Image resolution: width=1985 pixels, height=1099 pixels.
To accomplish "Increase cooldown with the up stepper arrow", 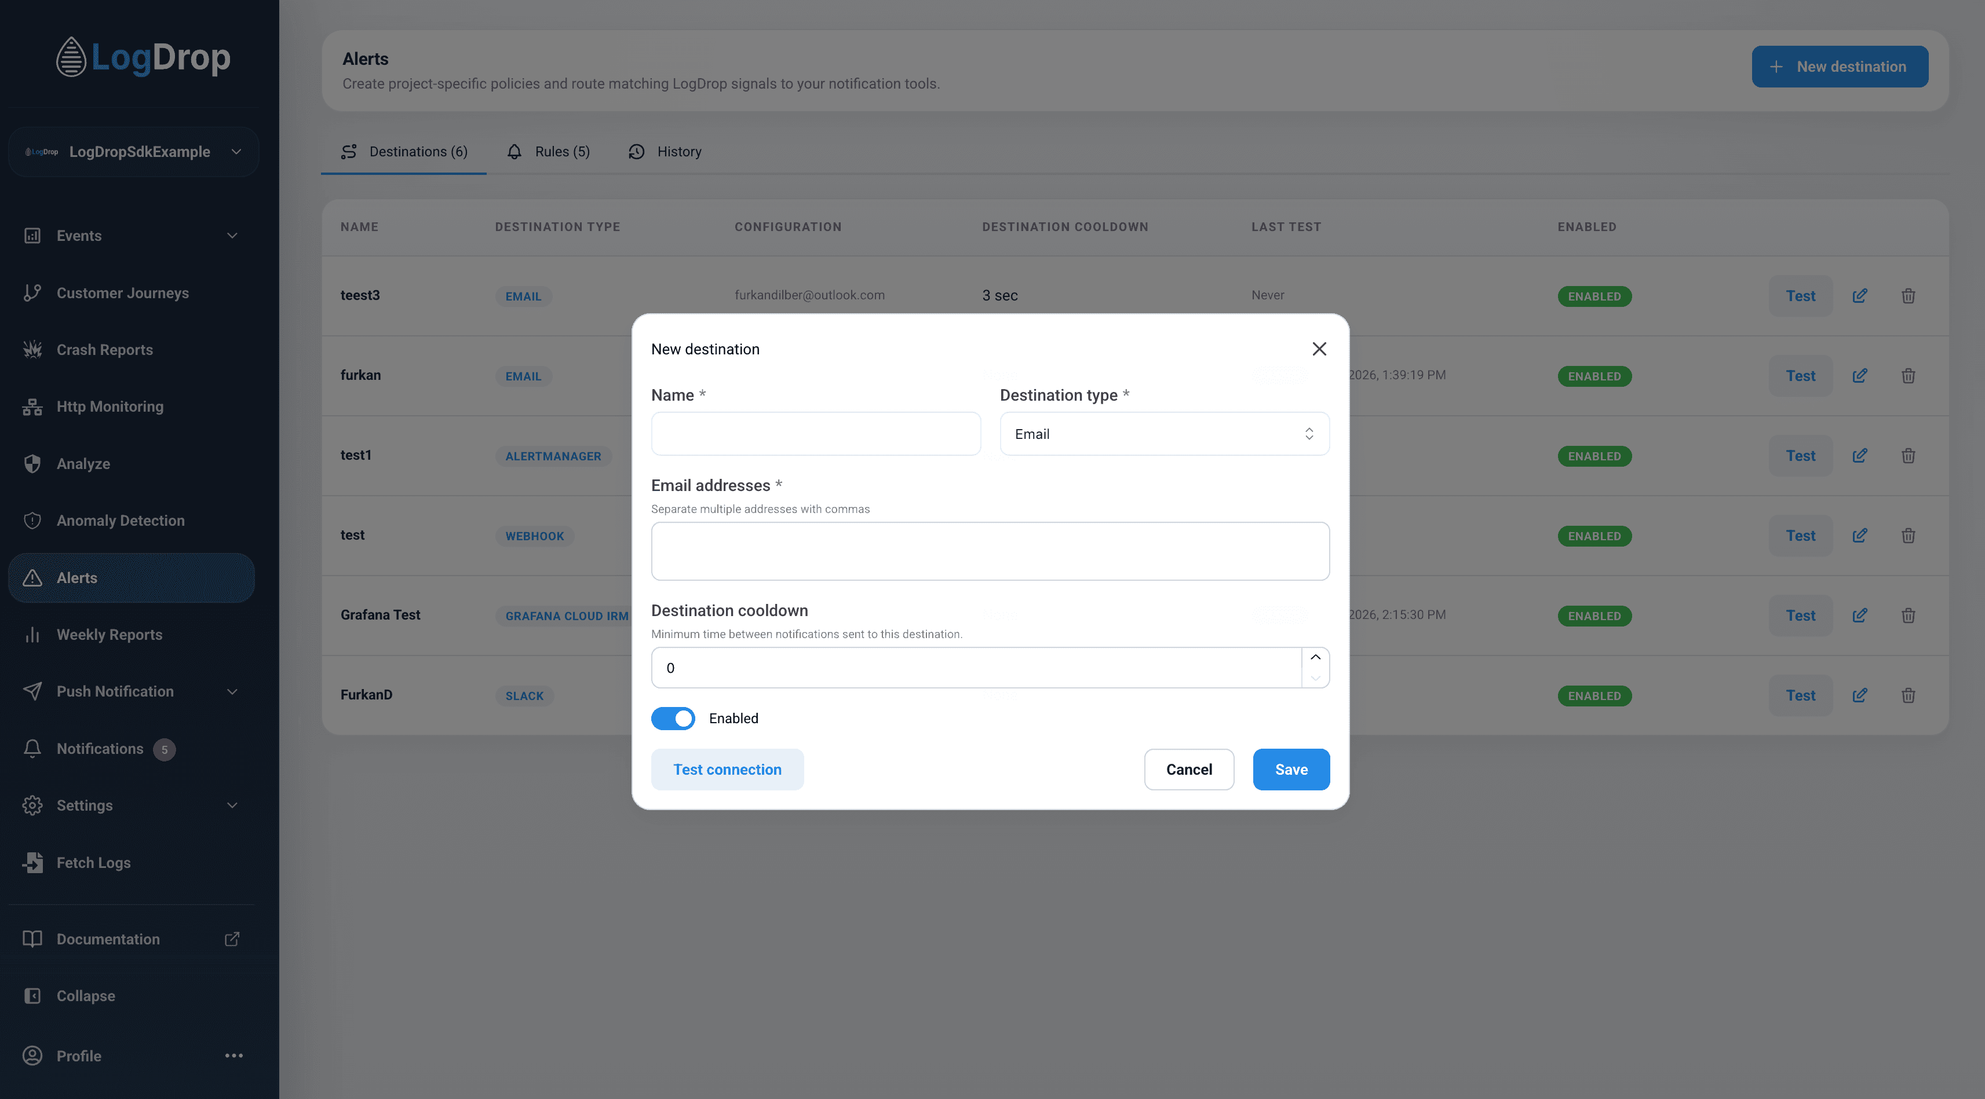I will point(1315,658).
